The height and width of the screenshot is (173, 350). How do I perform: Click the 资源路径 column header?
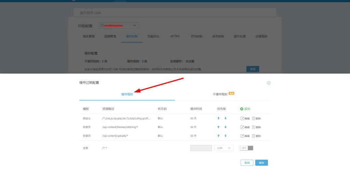tap(108, 109)
